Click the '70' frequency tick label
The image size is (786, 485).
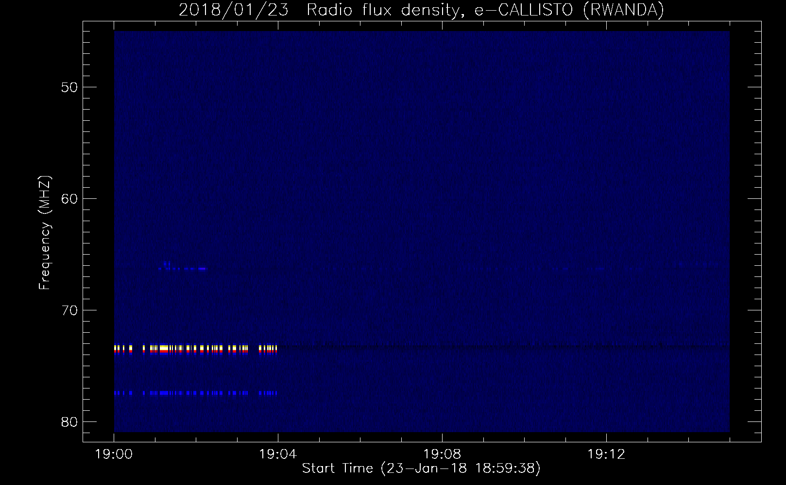(x=69, y=310)
